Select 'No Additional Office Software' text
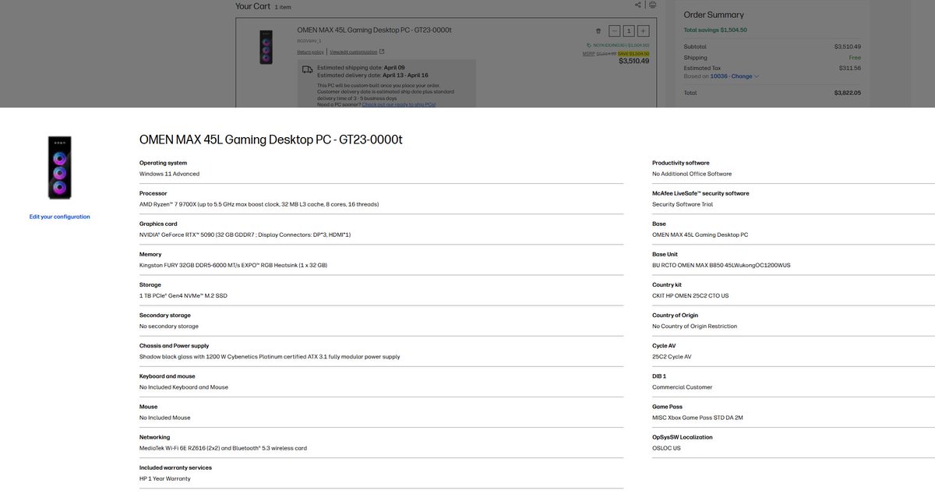The width and height of the screenshot is (935, 501). [x=692, y=174]
